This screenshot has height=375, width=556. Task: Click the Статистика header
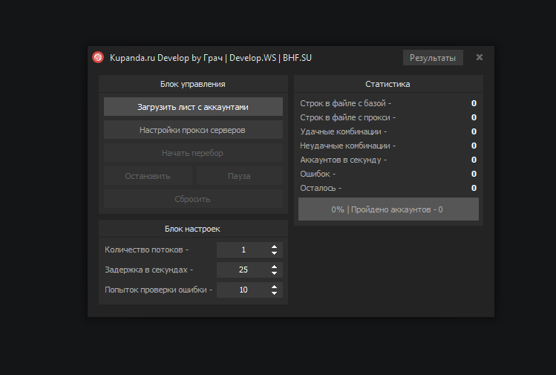click(388, 84)
